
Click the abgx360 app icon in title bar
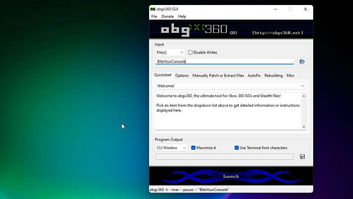(x=153, y=9)
